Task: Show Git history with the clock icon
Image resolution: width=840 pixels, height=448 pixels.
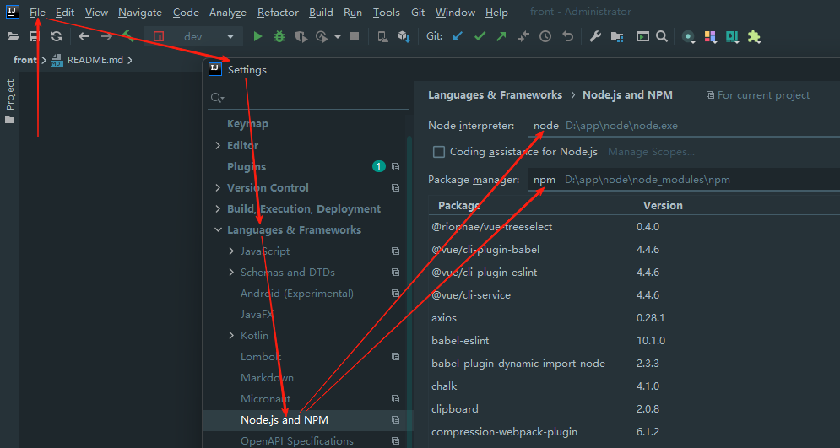Action: click(x=545, y=36)
